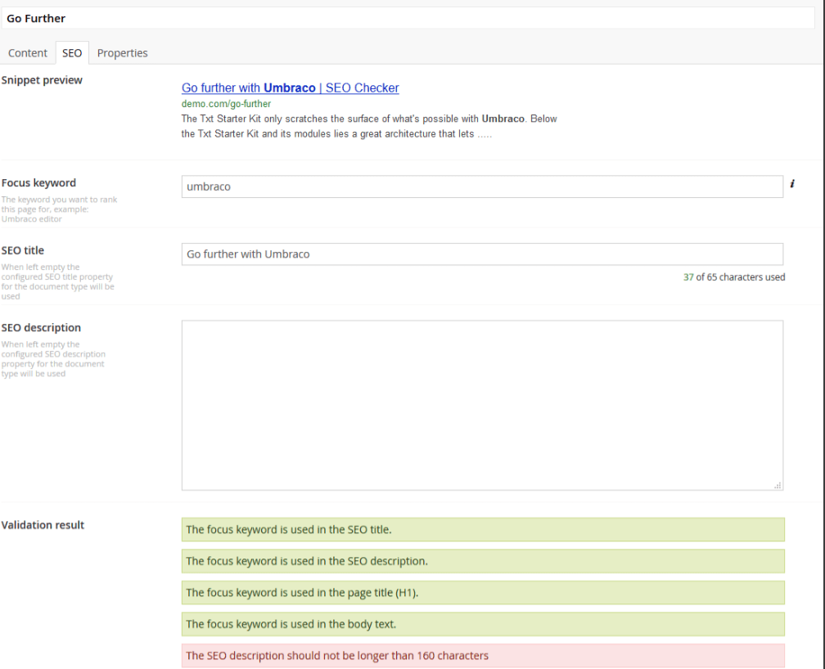Click into the SEO title field
The image size is (825, 669).
coord(482,254)
